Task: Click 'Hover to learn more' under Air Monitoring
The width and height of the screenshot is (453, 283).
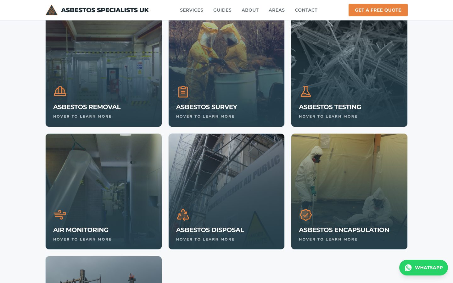Action: [82, 239]
